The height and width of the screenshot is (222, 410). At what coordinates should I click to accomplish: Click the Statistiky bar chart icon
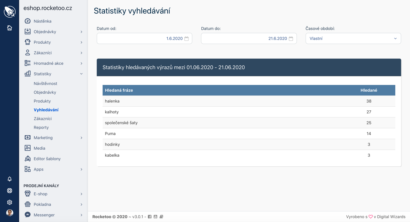coord(28,74)
